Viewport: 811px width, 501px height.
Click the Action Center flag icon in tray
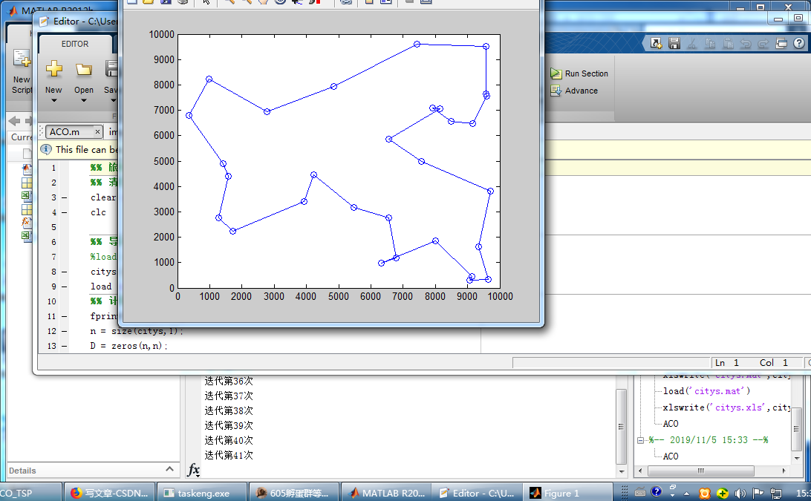click(758, 493)
